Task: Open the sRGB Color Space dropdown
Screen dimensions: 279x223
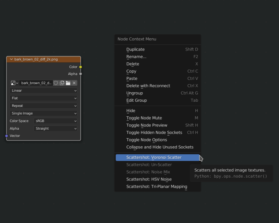Action: pos(55,121)
